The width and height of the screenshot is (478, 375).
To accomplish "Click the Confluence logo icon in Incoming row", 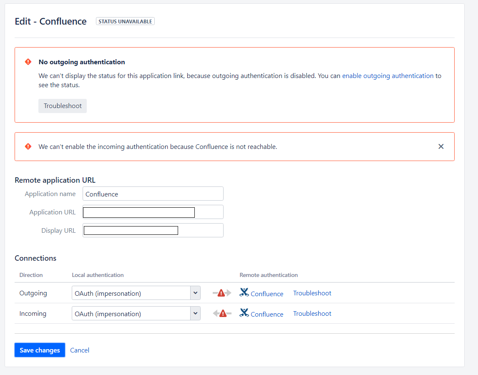I will point(244,313).
